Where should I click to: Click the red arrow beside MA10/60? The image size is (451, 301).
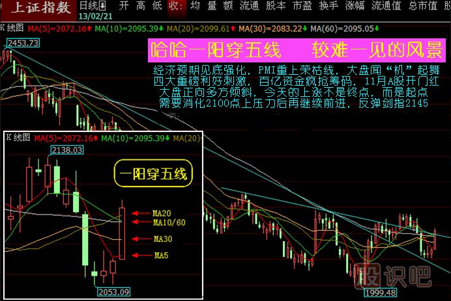[139, 223]
